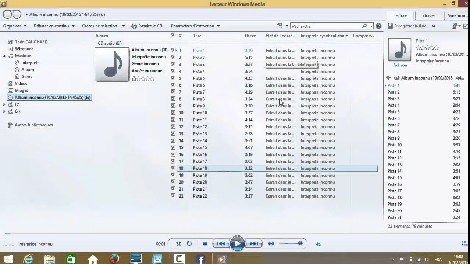470x264 pixels.
Task: Click the forward navigation arrow
Action: pyautogui.click(x=17, y=14)
